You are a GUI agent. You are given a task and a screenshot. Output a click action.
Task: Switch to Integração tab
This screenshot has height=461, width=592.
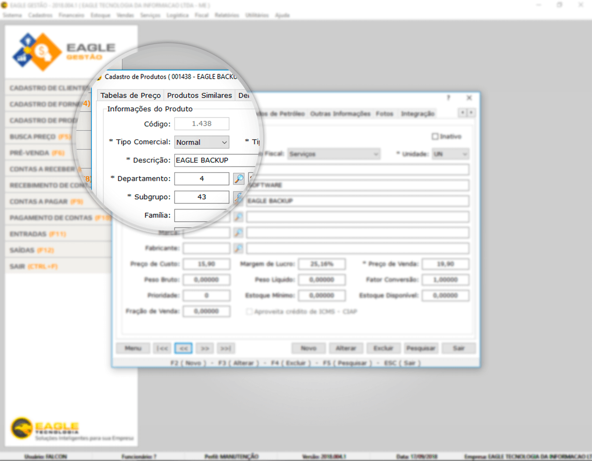pos(418,114)
